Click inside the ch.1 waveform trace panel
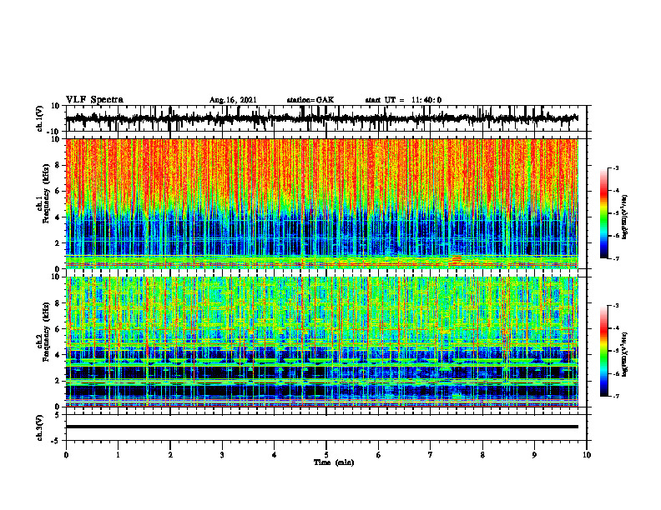 [326, 118]
